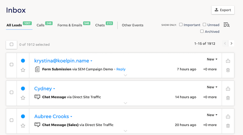This screenshot has height=135, width=243.
Task: Click Aubree Crooks' chat message icon
Action: click(x=37, y=125)
